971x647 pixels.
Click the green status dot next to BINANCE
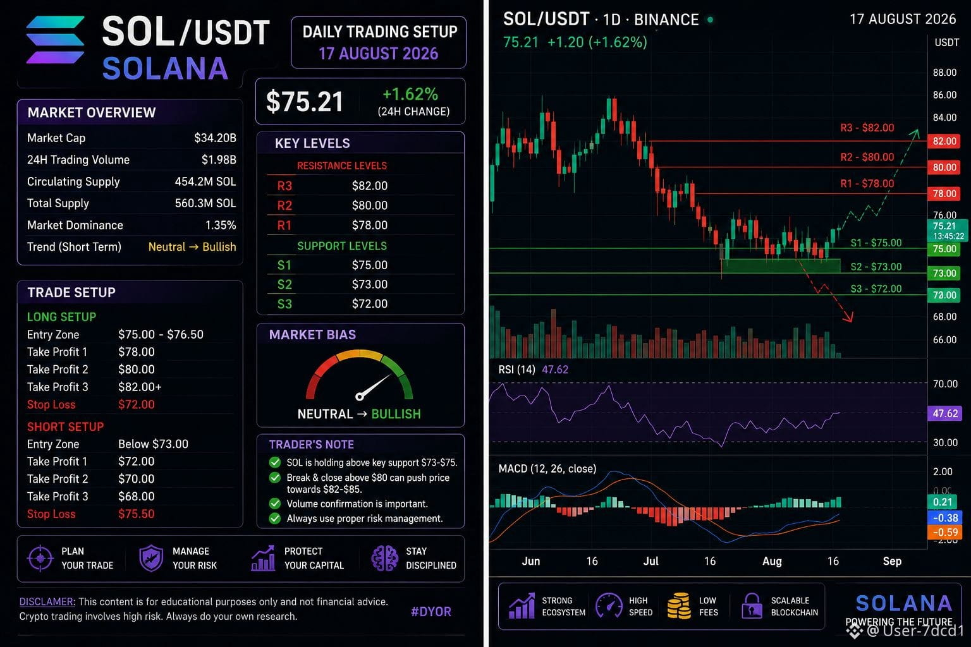(710, 20)
